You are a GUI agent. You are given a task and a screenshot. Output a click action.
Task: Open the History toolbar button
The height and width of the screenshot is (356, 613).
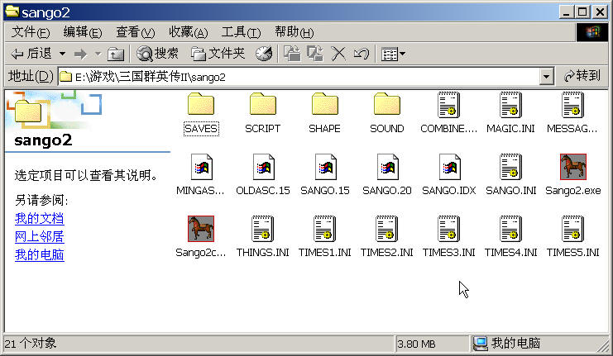click(x=264, y=54)
